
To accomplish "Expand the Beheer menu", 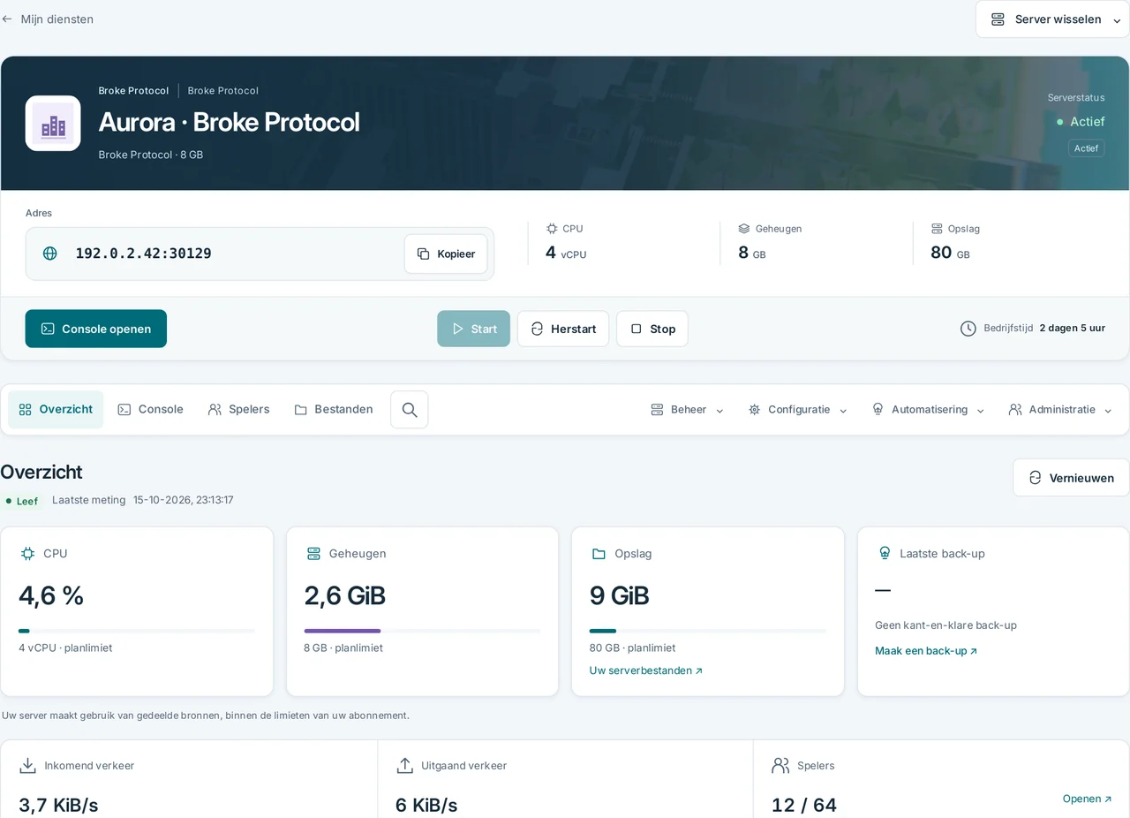I will click(x=688, y=410).
